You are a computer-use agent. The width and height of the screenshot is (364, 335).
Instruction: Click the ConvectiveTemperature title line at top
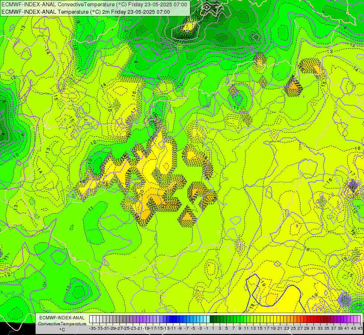pyautogui.click(x=94, y=4)
